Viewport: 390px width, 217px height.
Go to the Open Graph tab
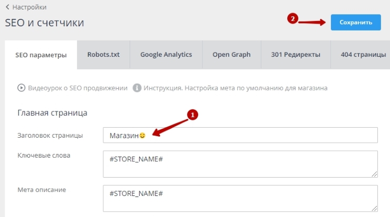pyautogui.click(x=231, y=55)
